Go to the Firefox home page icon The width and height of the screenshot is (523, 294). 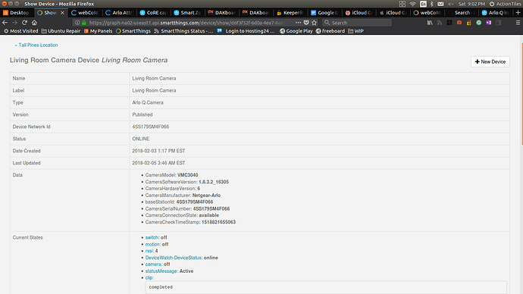[x=34, y=23]
